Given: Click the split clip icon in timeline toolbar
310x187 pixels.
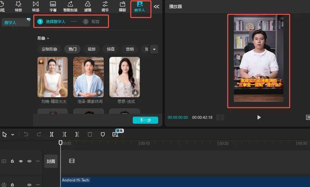Looking at the screenshot, I should tap(52, 134).
